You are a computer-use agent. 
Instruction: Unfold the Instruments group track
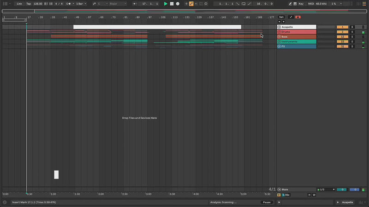(279, 41)
